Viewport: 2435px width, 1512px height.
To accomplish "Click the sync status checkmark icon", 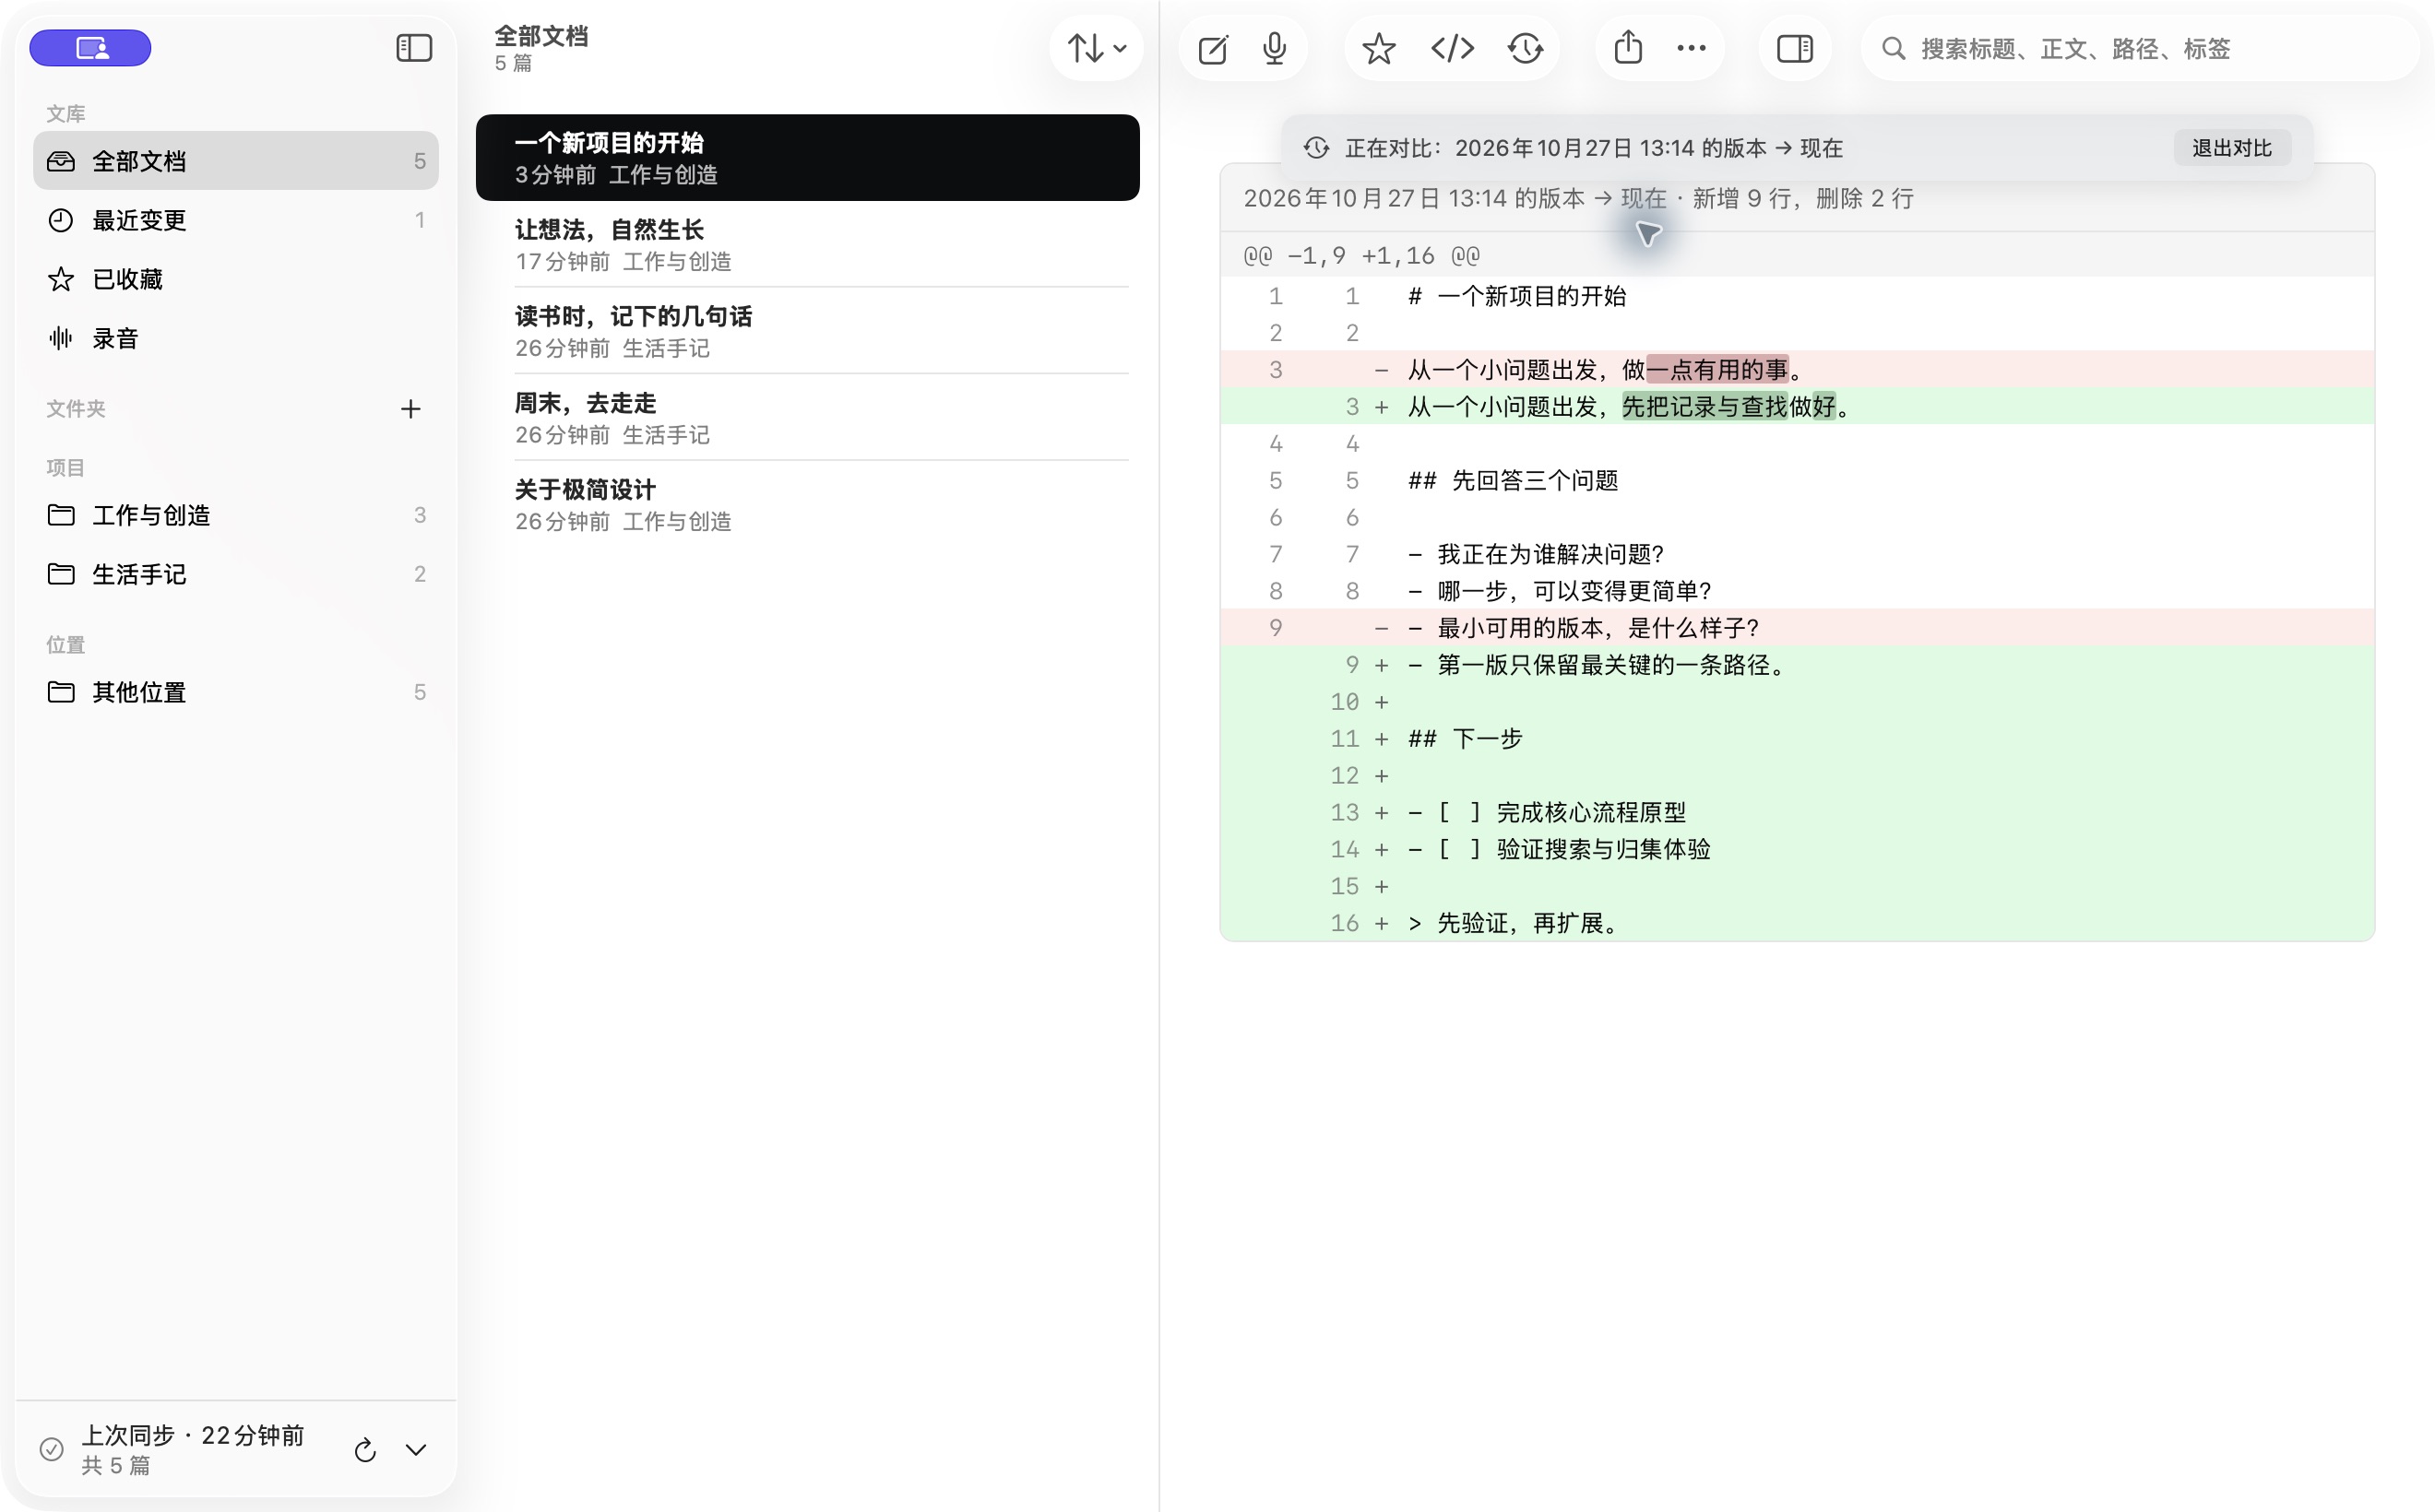I will point(52,1449).
